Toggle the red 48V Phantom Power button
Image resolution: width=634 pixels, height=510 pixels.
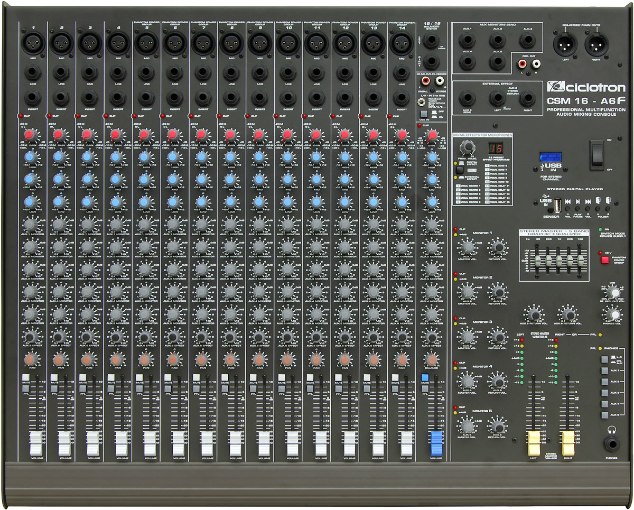[604, 259]
